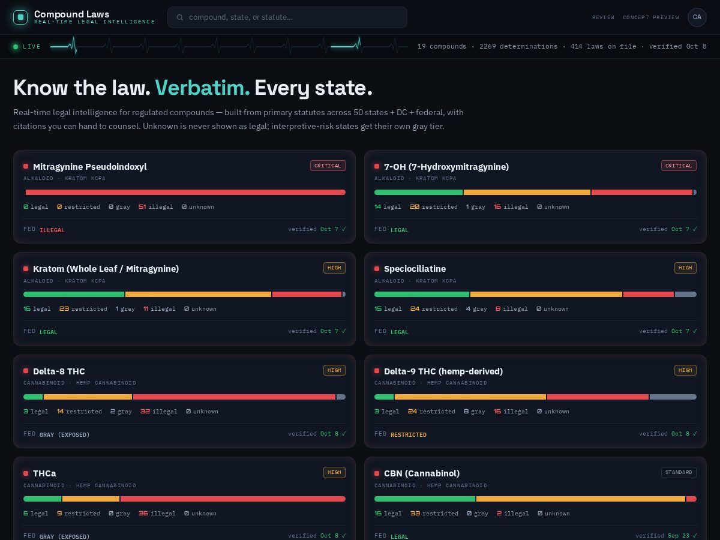Click the HIGH badge on THCa card
The height and width of the screenshot is (540, 720).
pyautogui.click(x=334, y=472)
